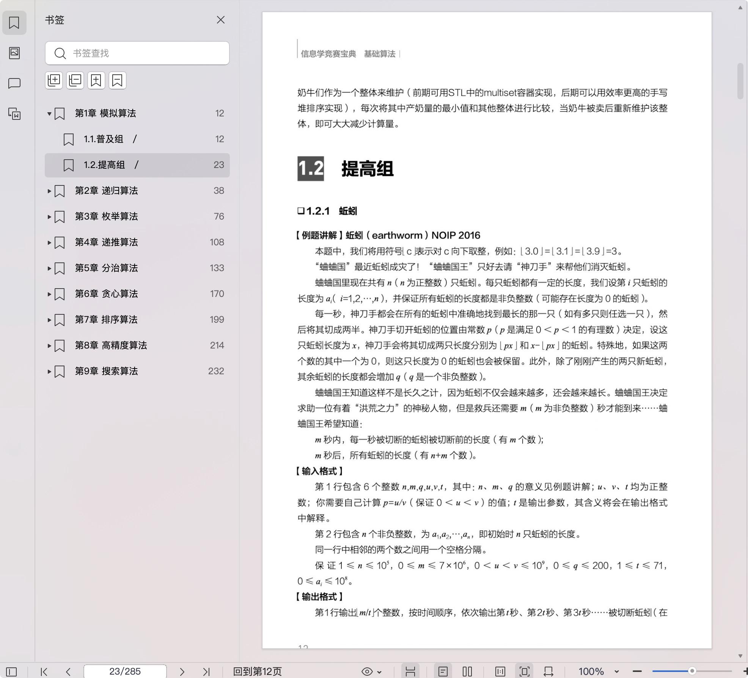Click the heading 1.2 提高组 in document
This screenshot has width=748, height=678.
point(346,169)
